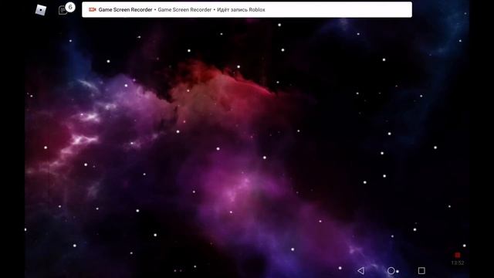Tap the Game Screen Recorder notification banner
The width and height of the screenshot is (494, 278).
[247, 9]
